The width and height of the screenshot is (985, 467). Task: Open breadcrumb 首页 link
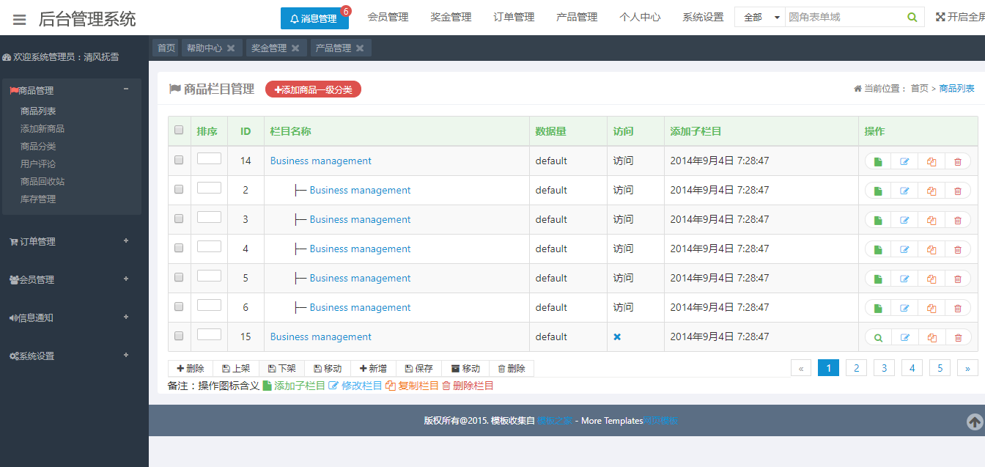click(919, 89)
